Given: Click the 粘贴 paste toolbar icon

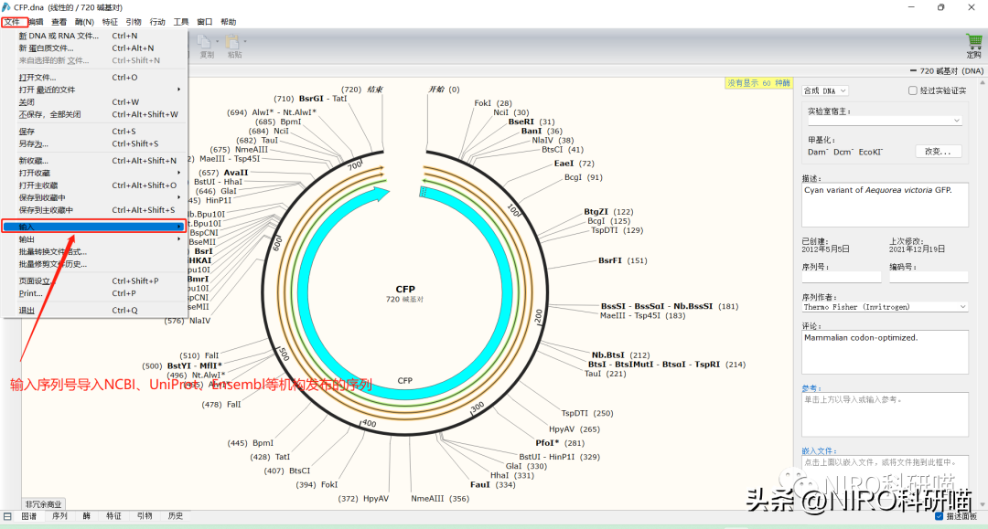Looking at the screenshot, I should point(234,42).
